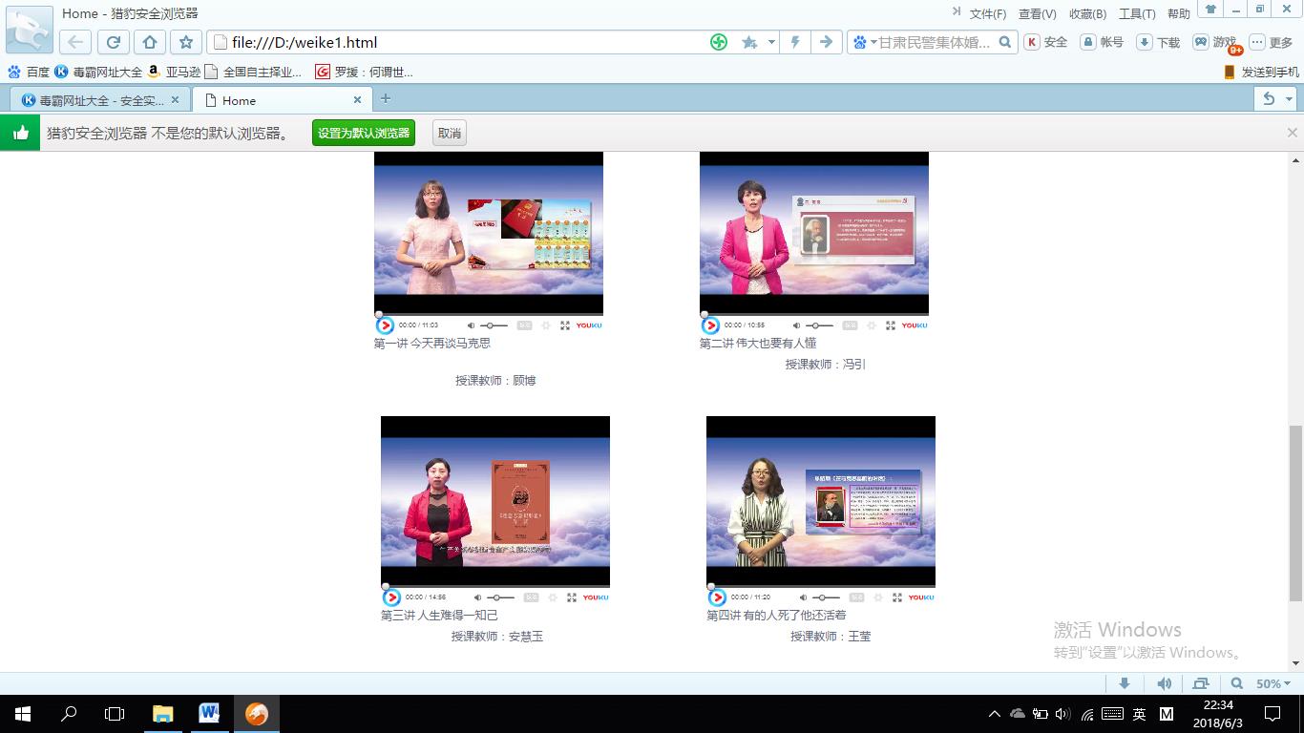
Task: Play the first lecture video 第一讲
Action: [x=386, y=325]
